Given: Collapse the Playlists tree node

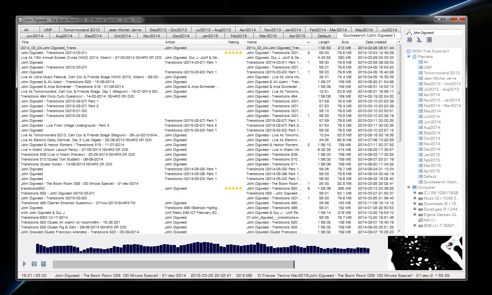Looking at the screenshot, I should coord(409,56).
